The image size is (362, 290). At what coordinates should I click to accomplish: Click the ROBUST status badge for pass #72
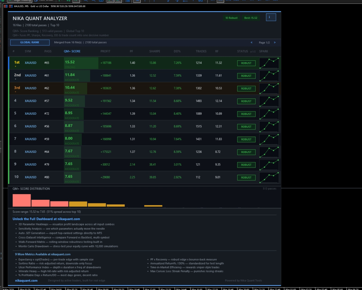pyautogui.click(x=246, y=114)
